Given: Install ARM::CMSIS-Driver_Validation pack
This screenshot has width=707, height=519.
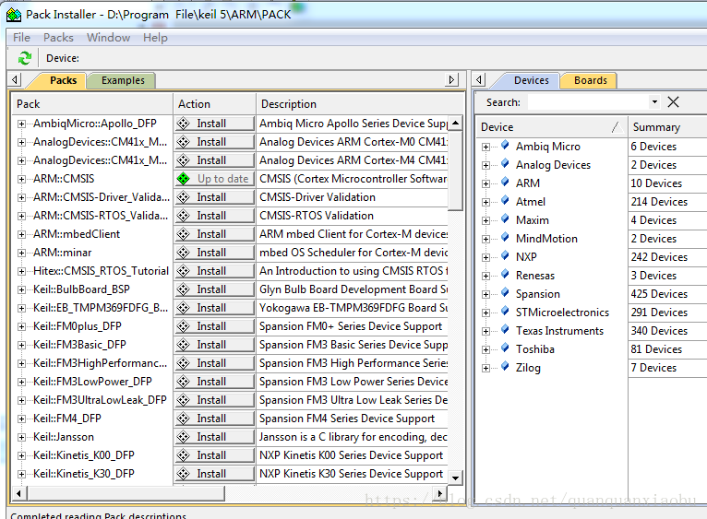Looking at the screenshot, I should (215, 197).
